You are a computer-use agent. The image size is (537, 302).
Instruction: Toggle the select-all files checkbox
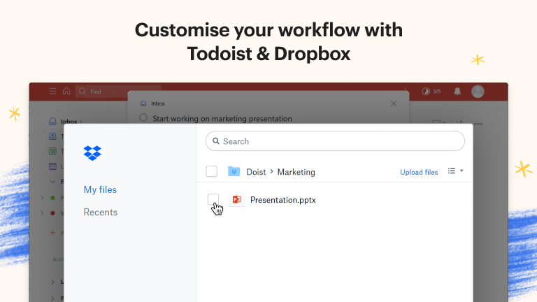[212, 172]
